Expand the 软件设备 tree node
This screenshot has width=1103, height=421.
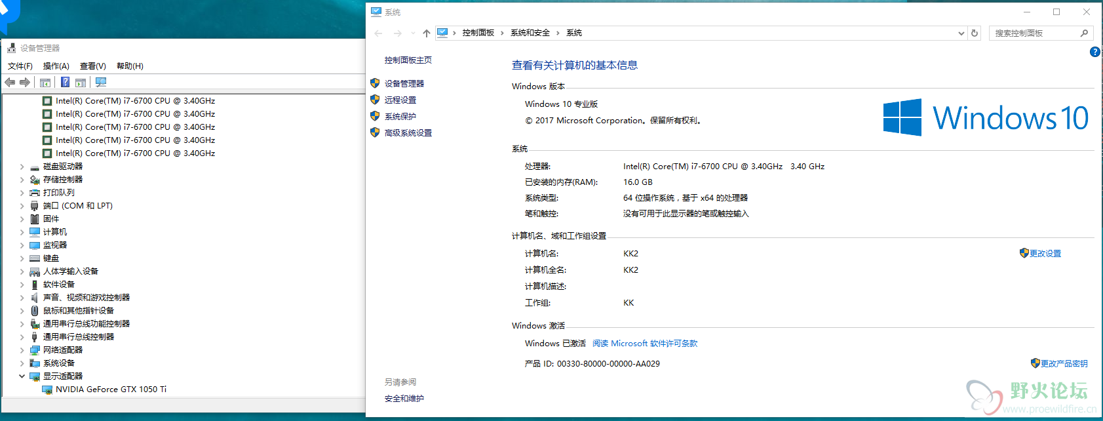tap(22, 285)
